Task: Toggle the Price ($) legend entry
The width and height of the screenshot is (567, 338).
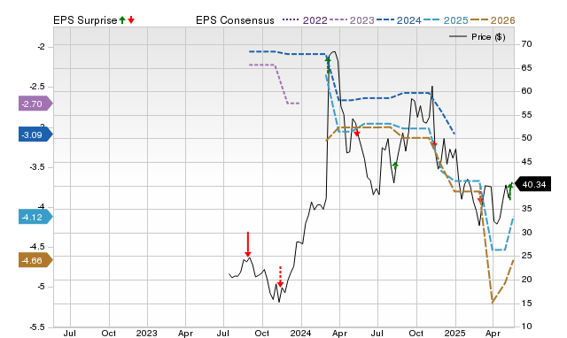Action: 478,37
